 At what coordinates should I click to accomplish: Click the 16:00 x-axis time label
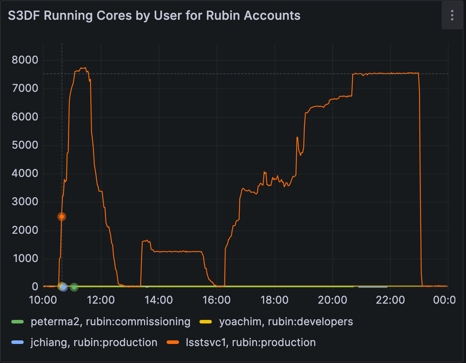216,300
